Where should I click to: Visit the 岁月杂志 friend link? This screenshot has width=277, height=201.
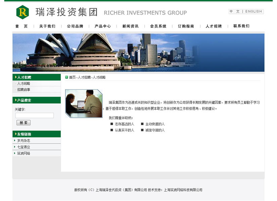[x=24, y=141]
